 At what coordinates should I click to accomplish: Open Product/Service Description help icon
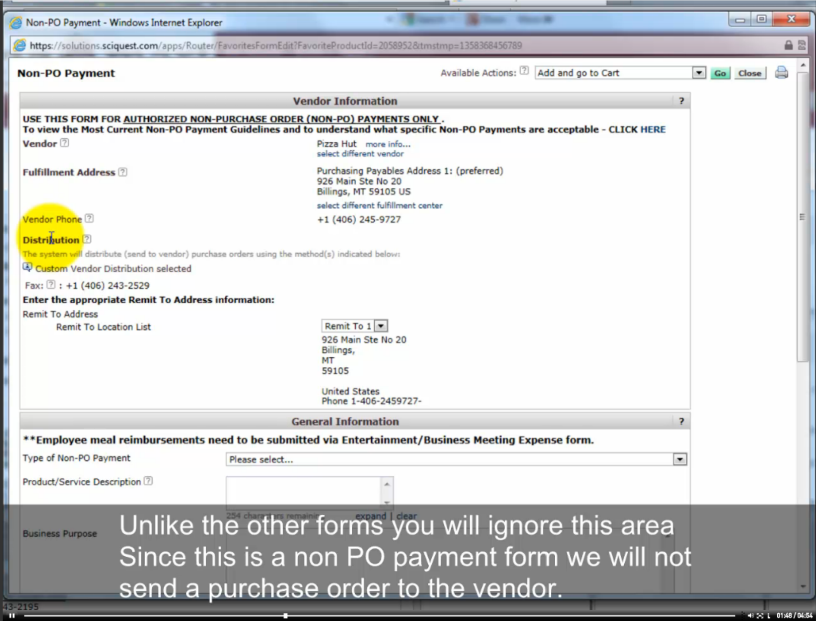148,481
